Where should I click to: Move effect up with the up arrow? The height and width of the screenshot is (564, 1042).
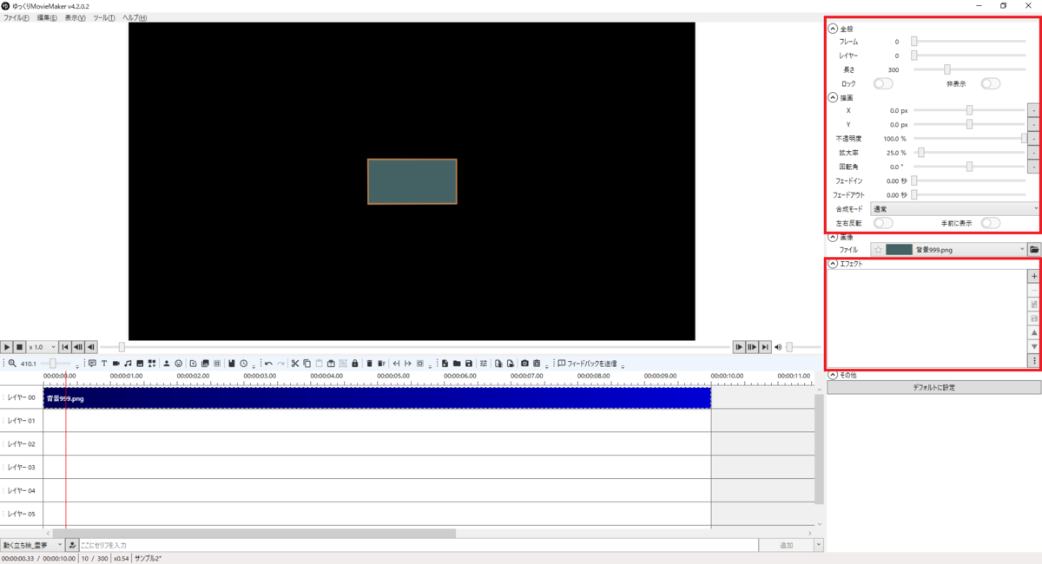pyautogui.click(x=1034, y=332)
